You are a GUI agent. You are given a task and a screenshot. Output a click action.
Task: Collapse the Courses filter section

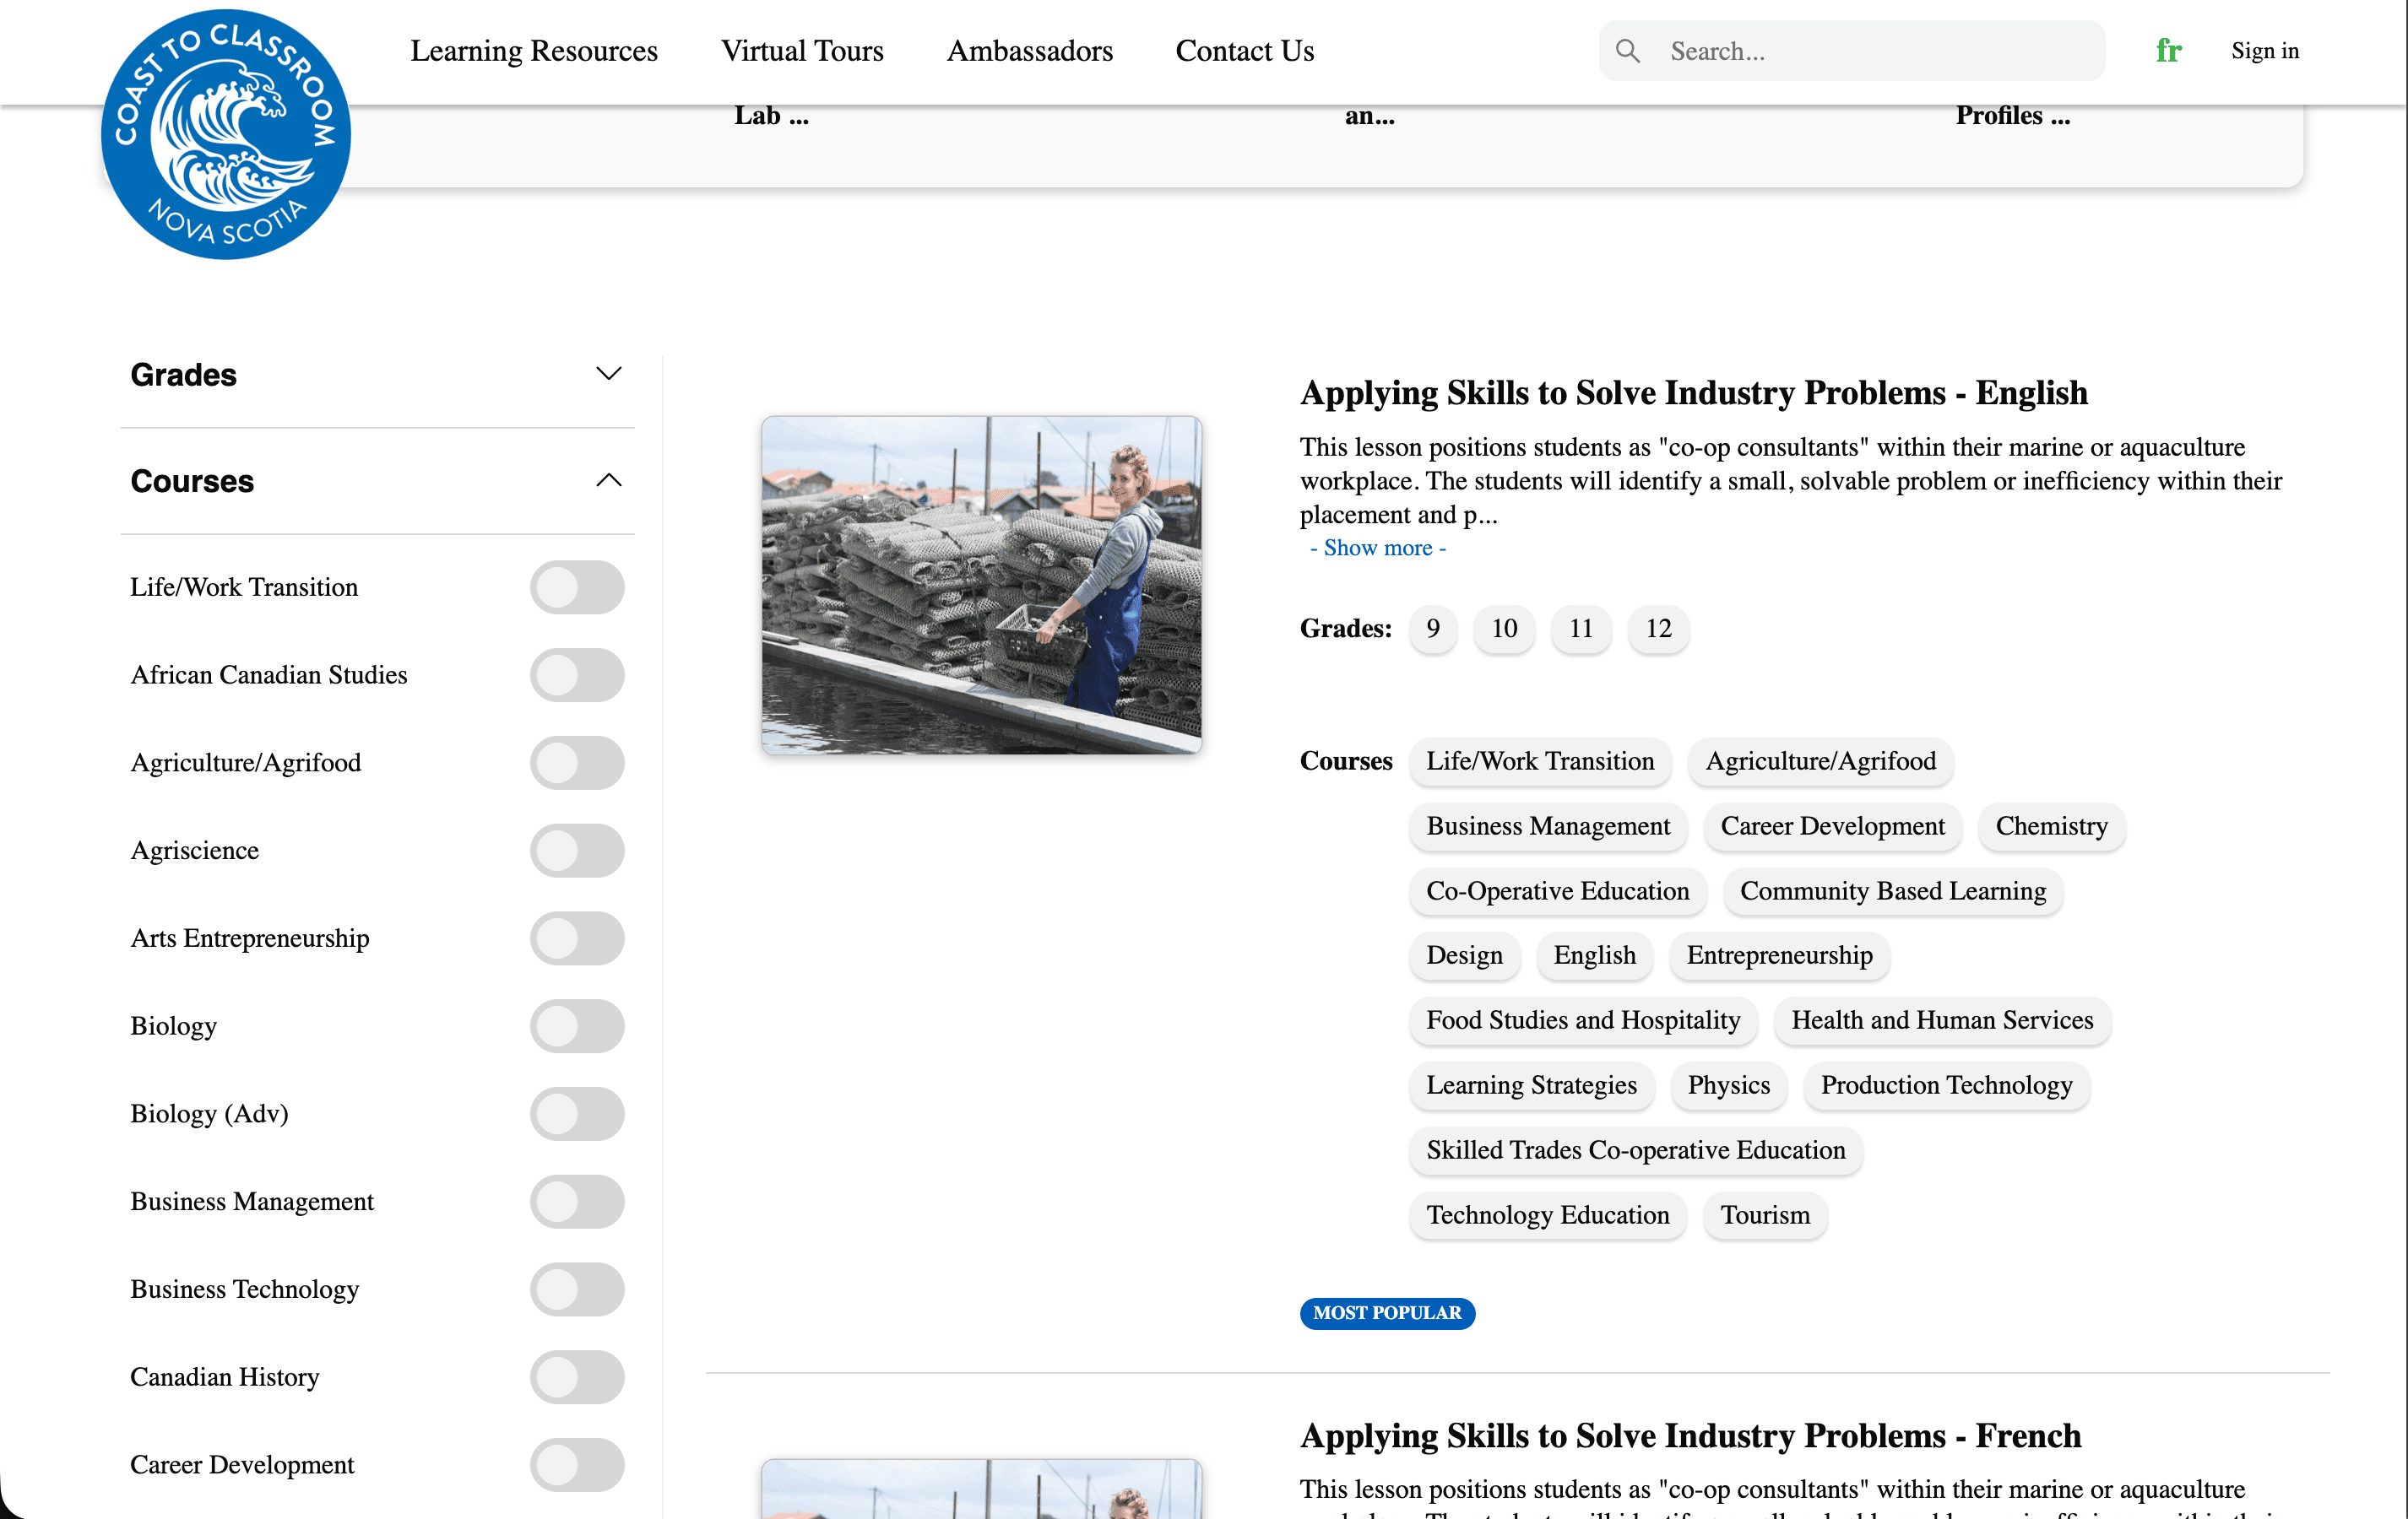[377, 481]
